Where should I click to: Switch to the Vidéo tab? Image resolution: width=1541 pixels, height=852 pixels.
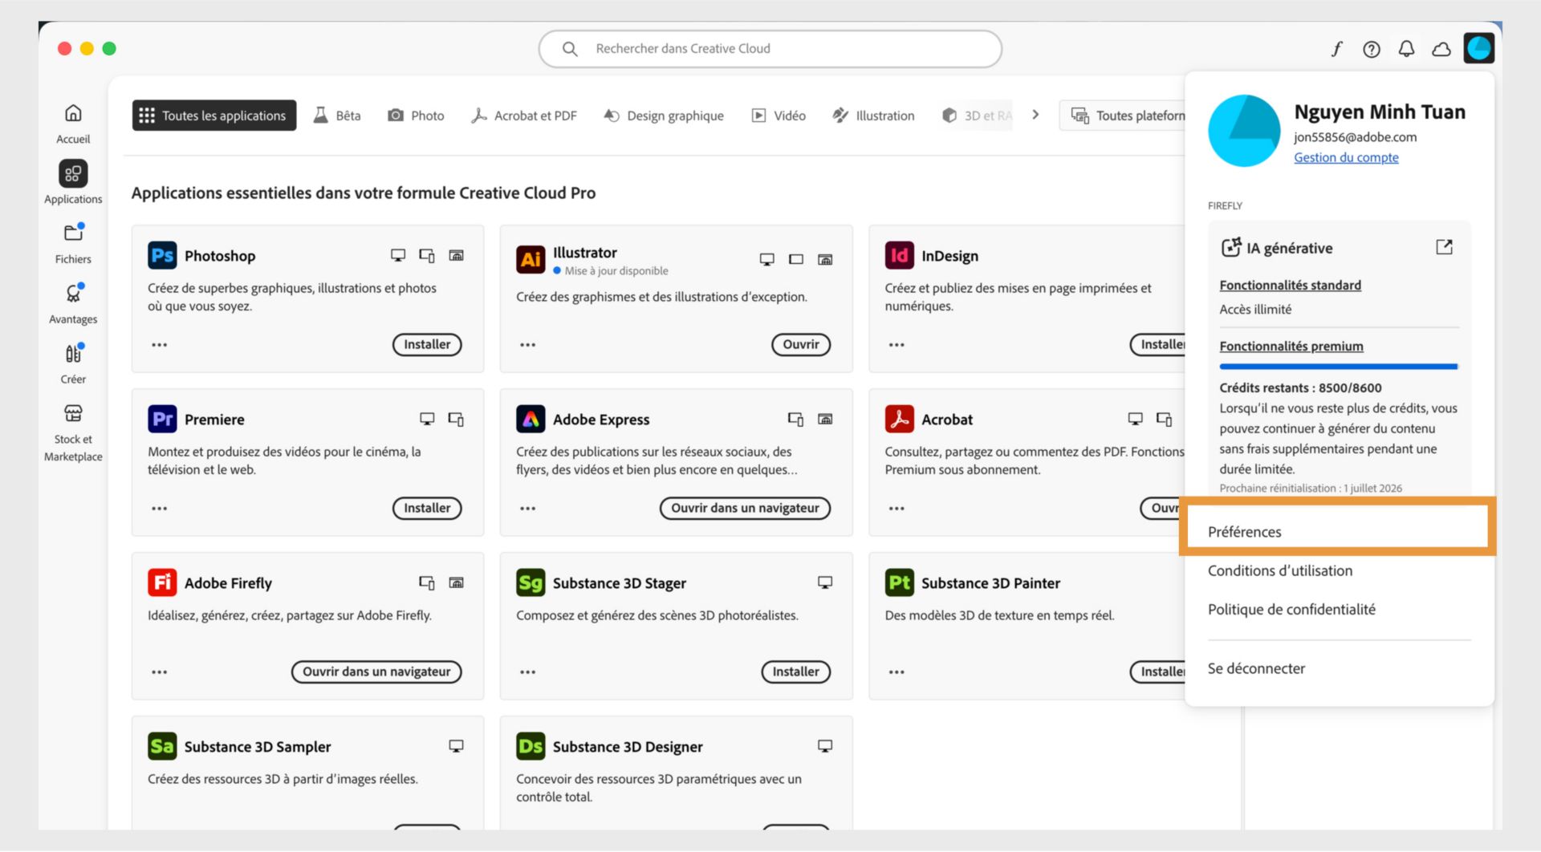(779, 116)
